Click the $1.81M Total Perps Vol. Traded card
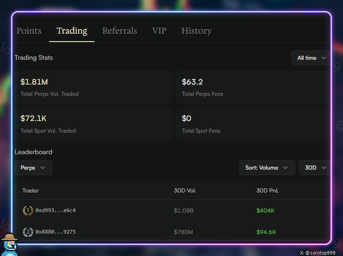 pyautogui.click(x=93, y=87)
